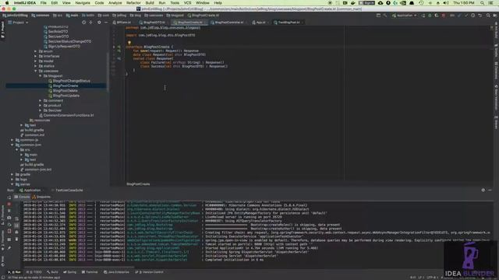Viewport: 499px width, 280px height.
Task: Expand the model folder
Action: coord(36,61)
